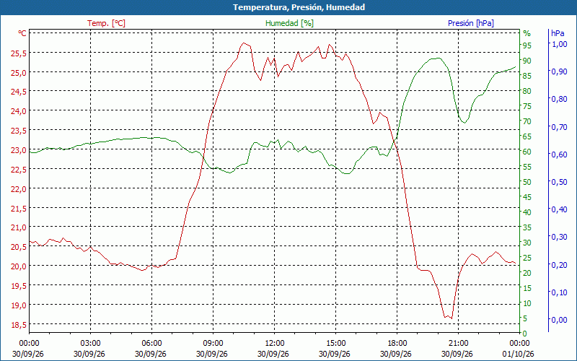Screen dimensions: 577x361
Task: Click the 03:00 time axis label
Action: [x=90, y=344]
